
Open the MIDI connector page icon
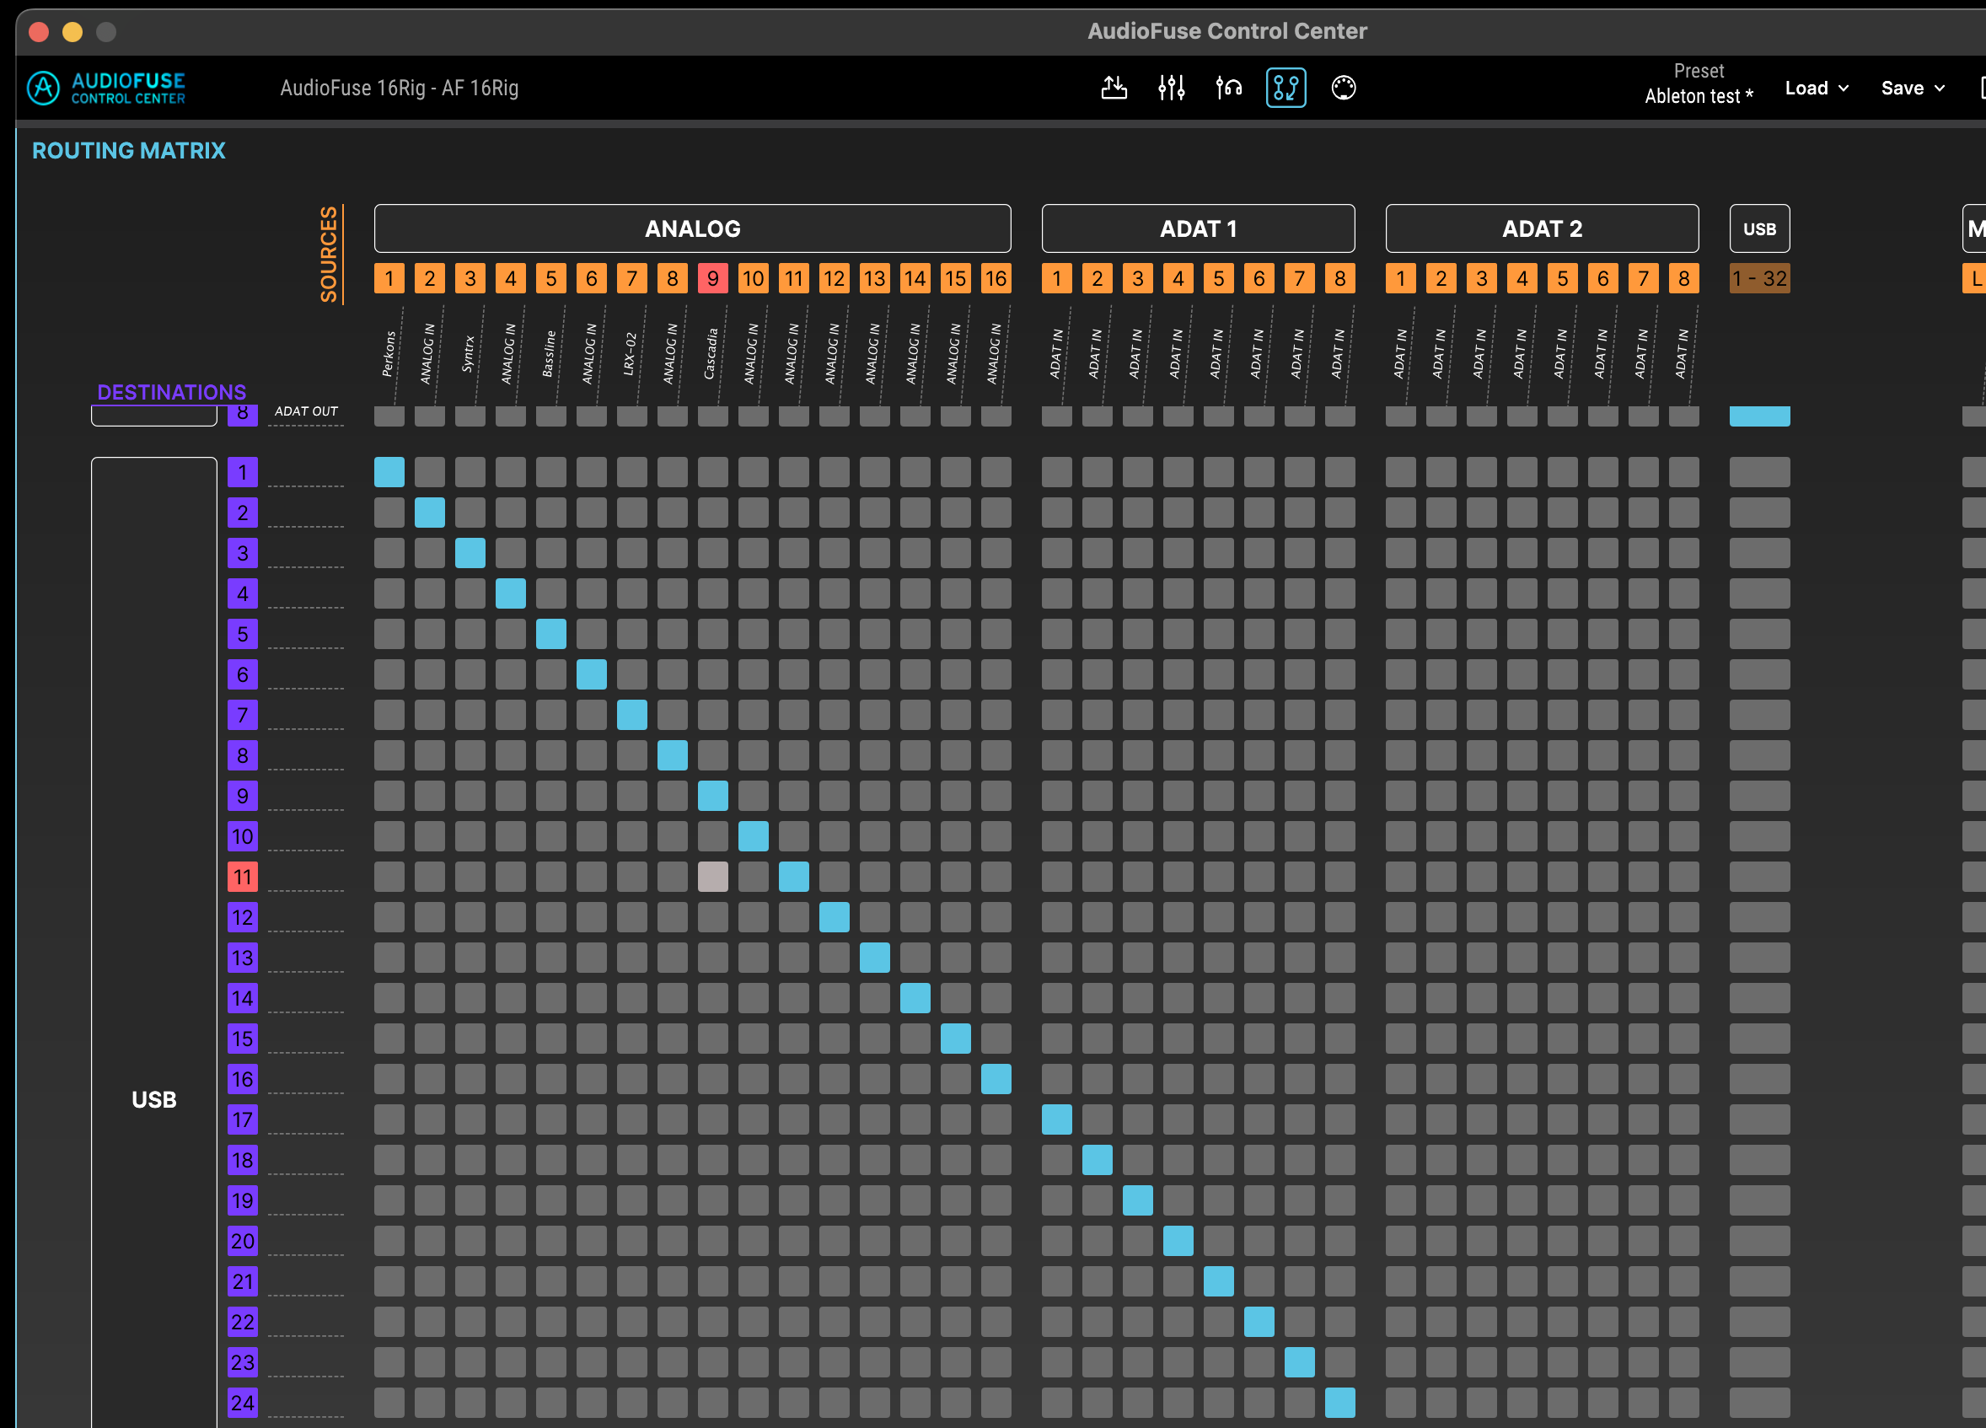[x=1344, y=88]
